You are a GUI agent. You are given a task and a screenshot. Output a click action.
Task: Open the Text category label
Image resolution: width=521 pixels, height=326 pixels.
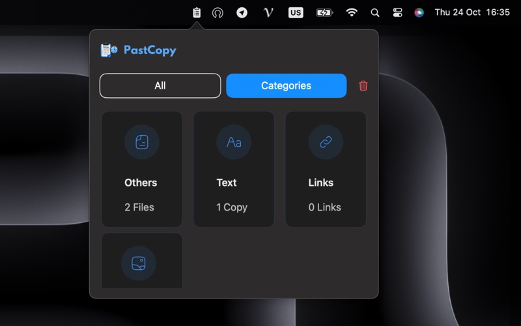tap(227, 183)
